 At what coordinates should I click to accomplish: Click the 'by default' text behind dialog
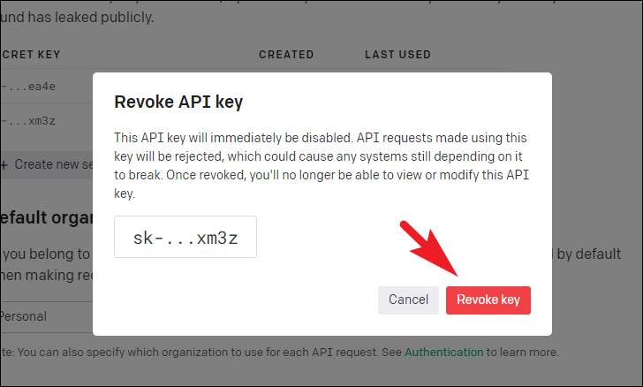point(587,254)
